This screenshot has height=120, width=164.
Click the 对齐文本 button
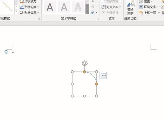pyautogui.click(x=111, y=7)
